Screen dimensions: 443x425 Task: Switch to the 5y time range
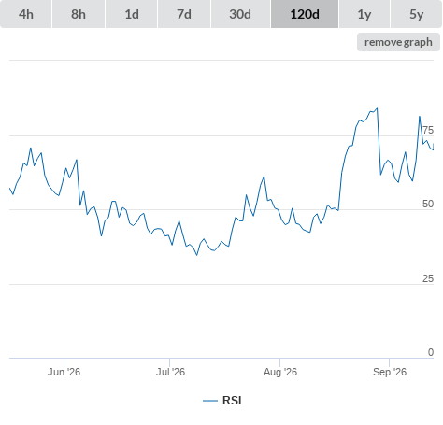click(416, 14)
